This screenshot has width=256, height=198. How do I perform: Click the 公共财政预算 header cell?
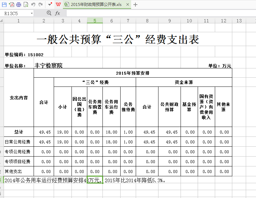[169, 107]
